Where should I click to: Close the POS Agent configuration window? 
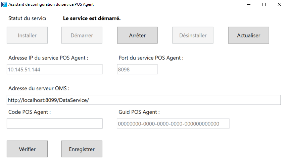tap(279, 4)
